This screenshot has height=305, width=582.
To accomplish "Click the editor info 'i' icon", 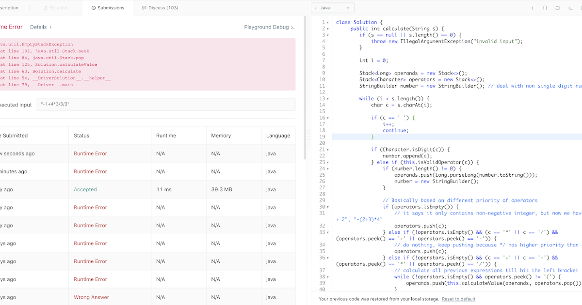I will 532,8.
